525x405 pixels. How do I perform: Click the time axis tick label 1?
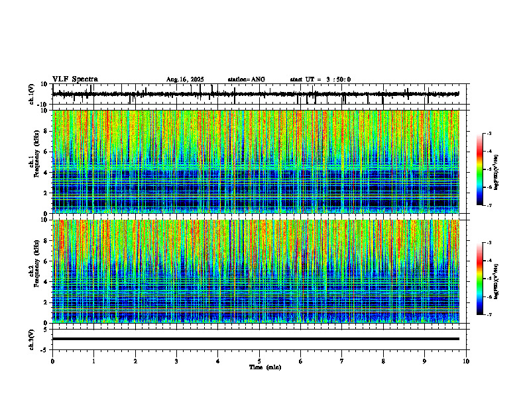tap(93, 361)
